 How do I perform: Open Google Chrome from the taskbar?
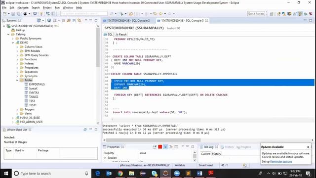point(120,174)
